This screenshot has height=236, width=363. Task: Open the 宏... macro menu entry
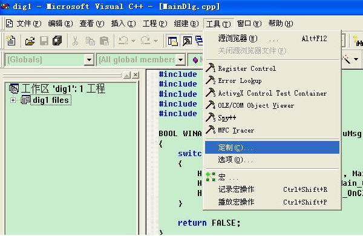272,177
